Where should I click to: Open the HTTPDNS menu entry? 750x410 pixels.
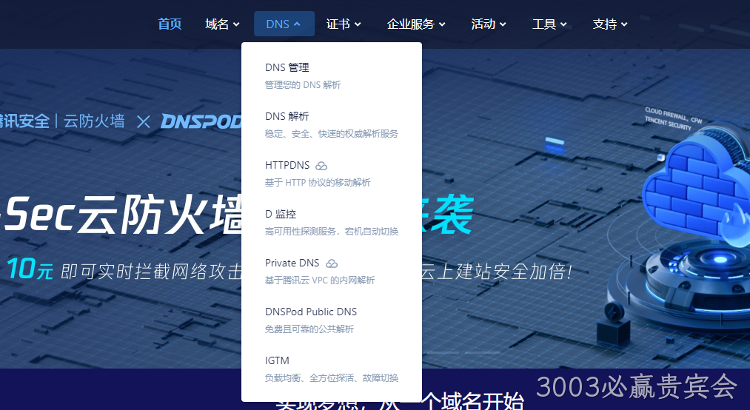pos(287,165)
